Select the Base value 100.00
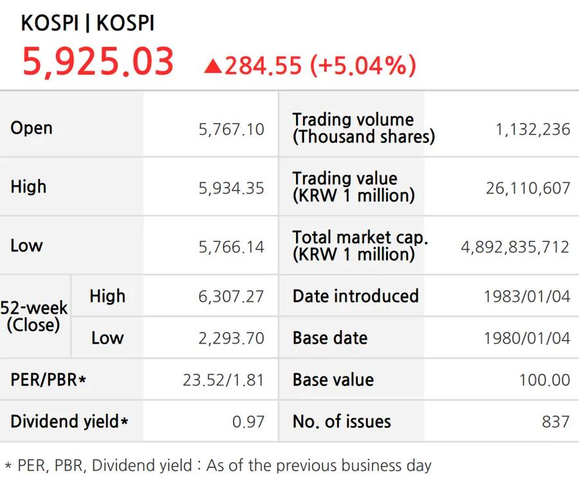The height and width of the screenshot is (482, 579). coord(545,380)
